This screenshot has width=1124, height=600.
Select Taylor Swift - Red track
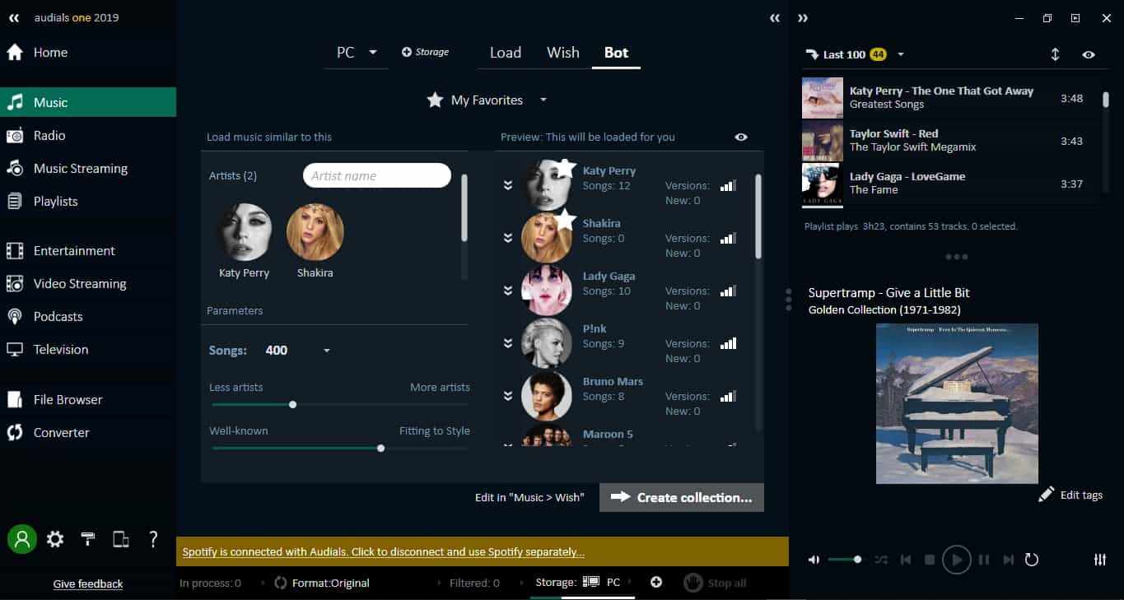950,141
